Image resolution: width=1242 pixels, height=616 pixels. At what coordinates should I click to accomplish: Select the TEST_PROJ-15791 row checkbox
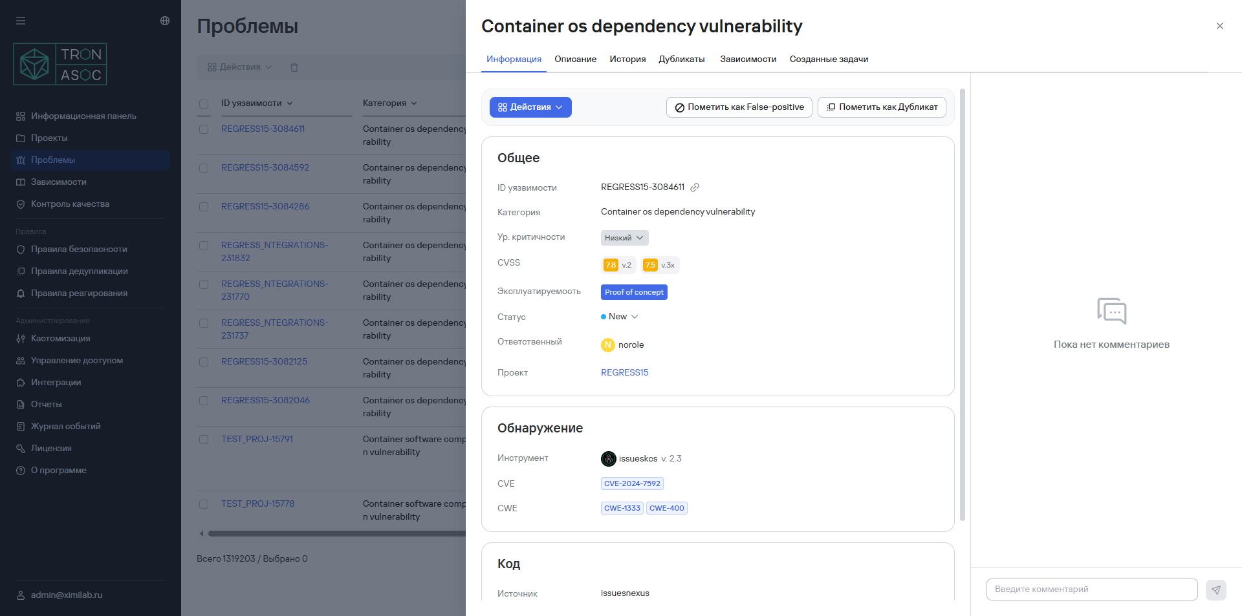click(204, 440)
